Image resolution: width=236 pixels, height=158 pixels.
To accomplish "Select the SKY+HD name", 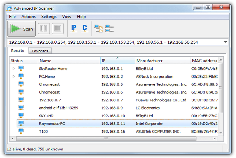I will [46, 116].
